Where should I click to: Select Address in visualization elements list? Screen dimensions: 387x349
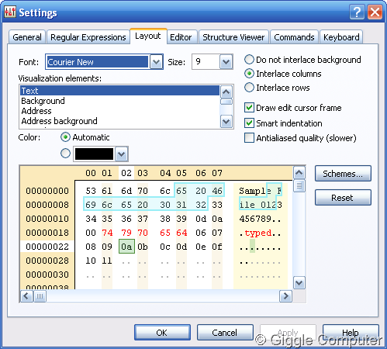coord(119,111)
